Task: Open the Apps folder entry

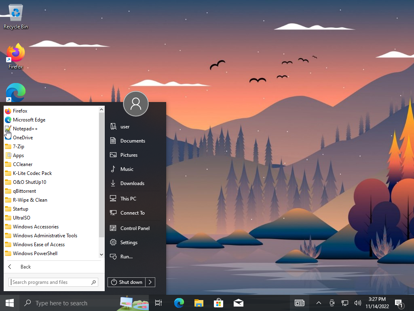Action: [51, 155]
